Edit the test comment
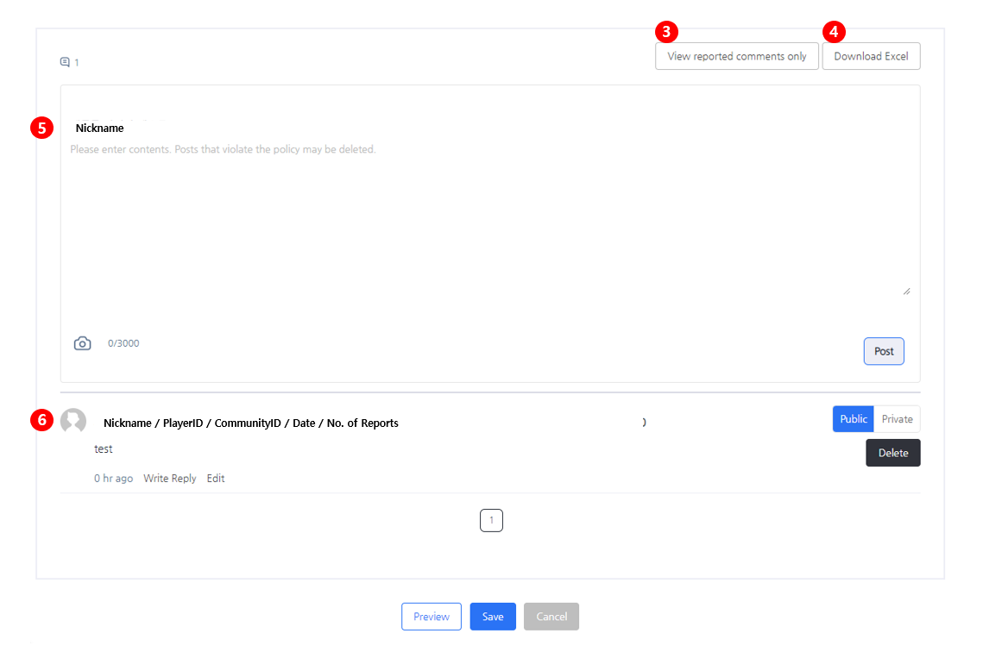This screenshot has height=646, width=983. click(x=216, y=478)
